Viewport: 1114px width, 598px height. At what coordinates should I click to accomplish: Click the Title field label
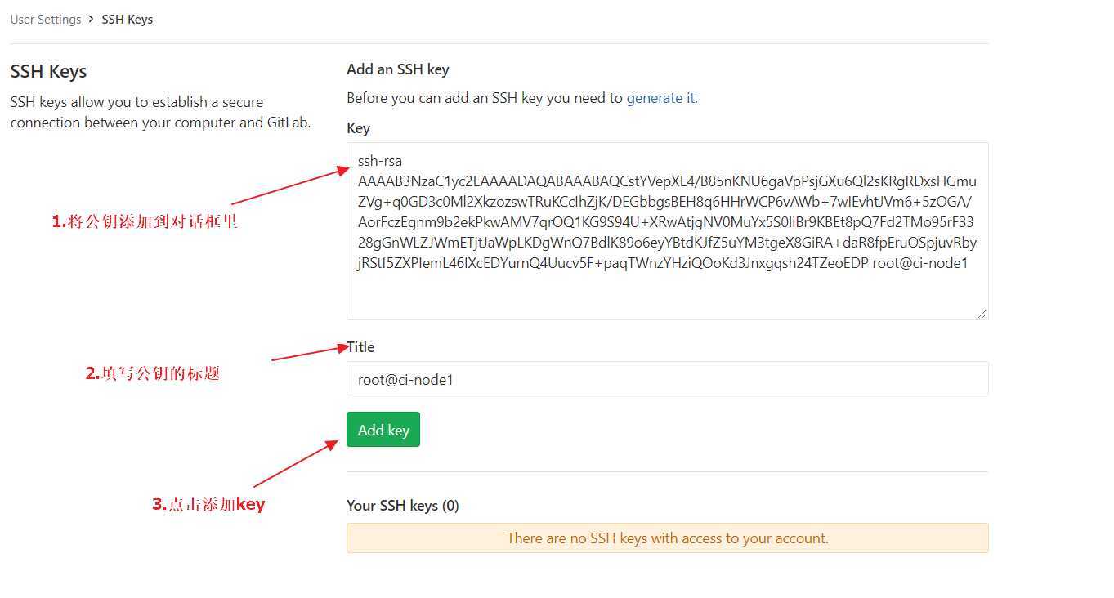click(x=360, y=347)
